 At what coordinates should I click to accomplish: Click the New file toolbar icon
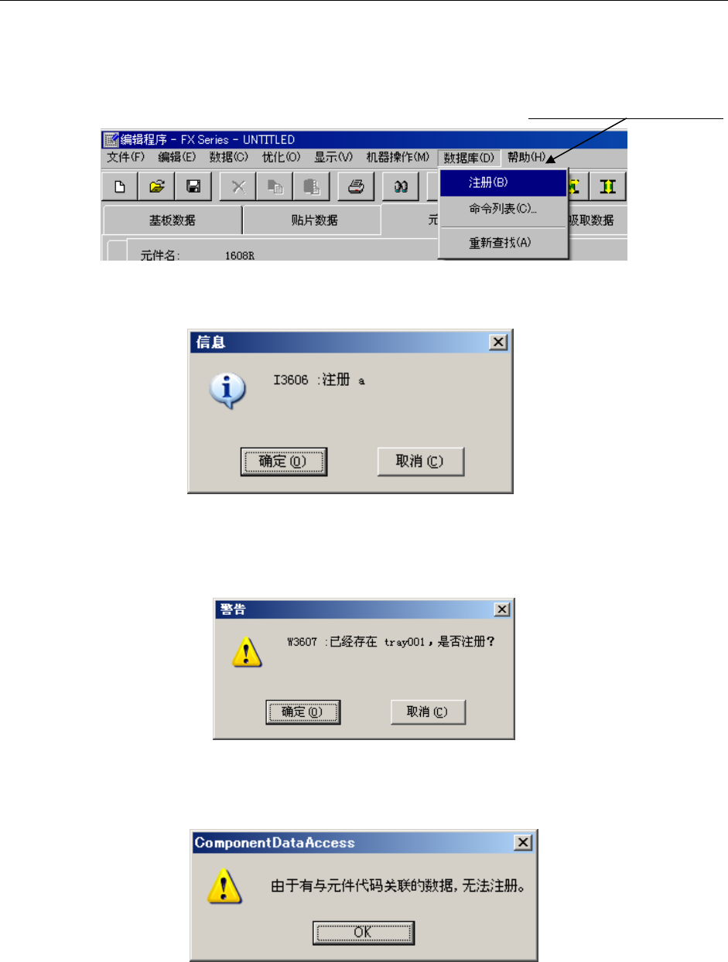120,186
